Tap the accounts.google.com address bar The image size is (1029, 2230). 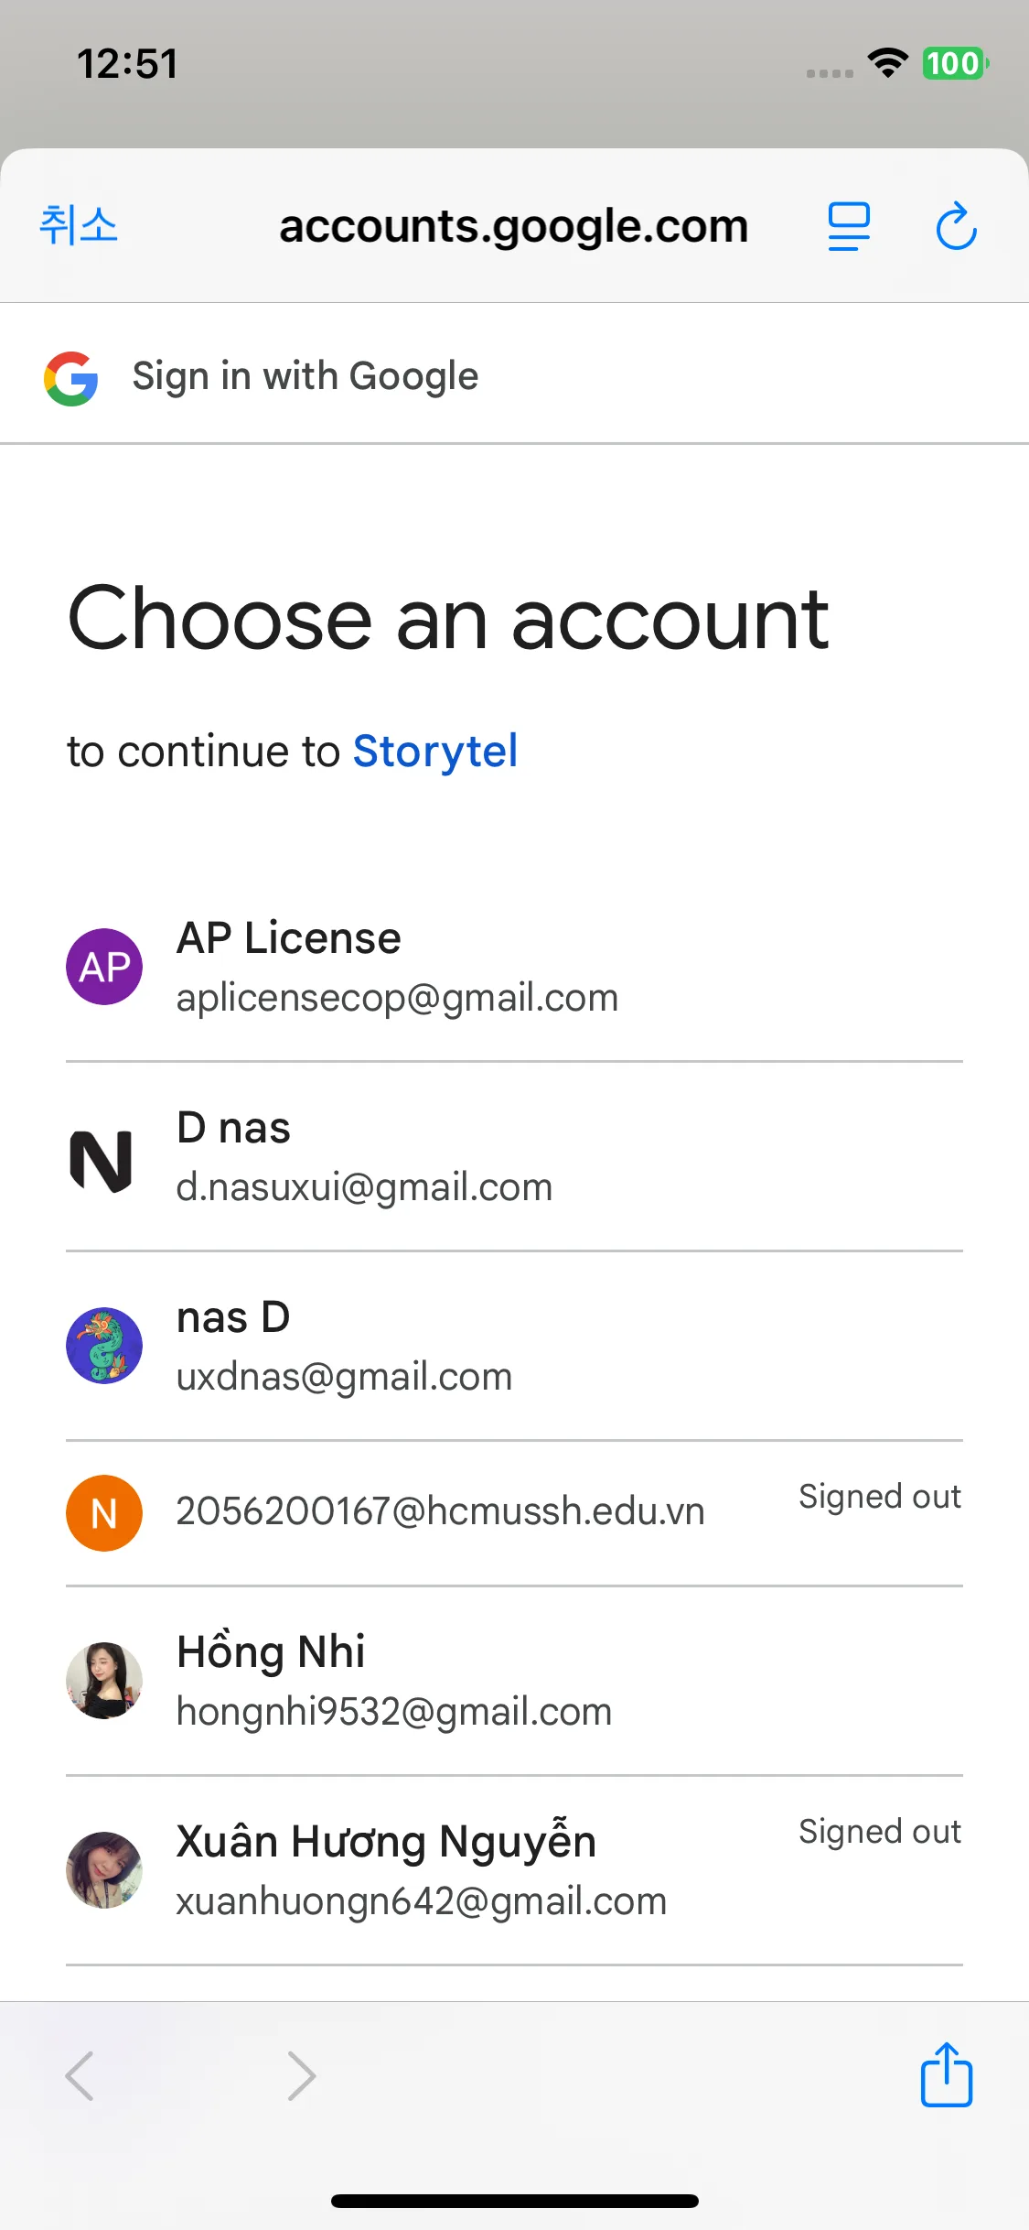coord(513,226)
